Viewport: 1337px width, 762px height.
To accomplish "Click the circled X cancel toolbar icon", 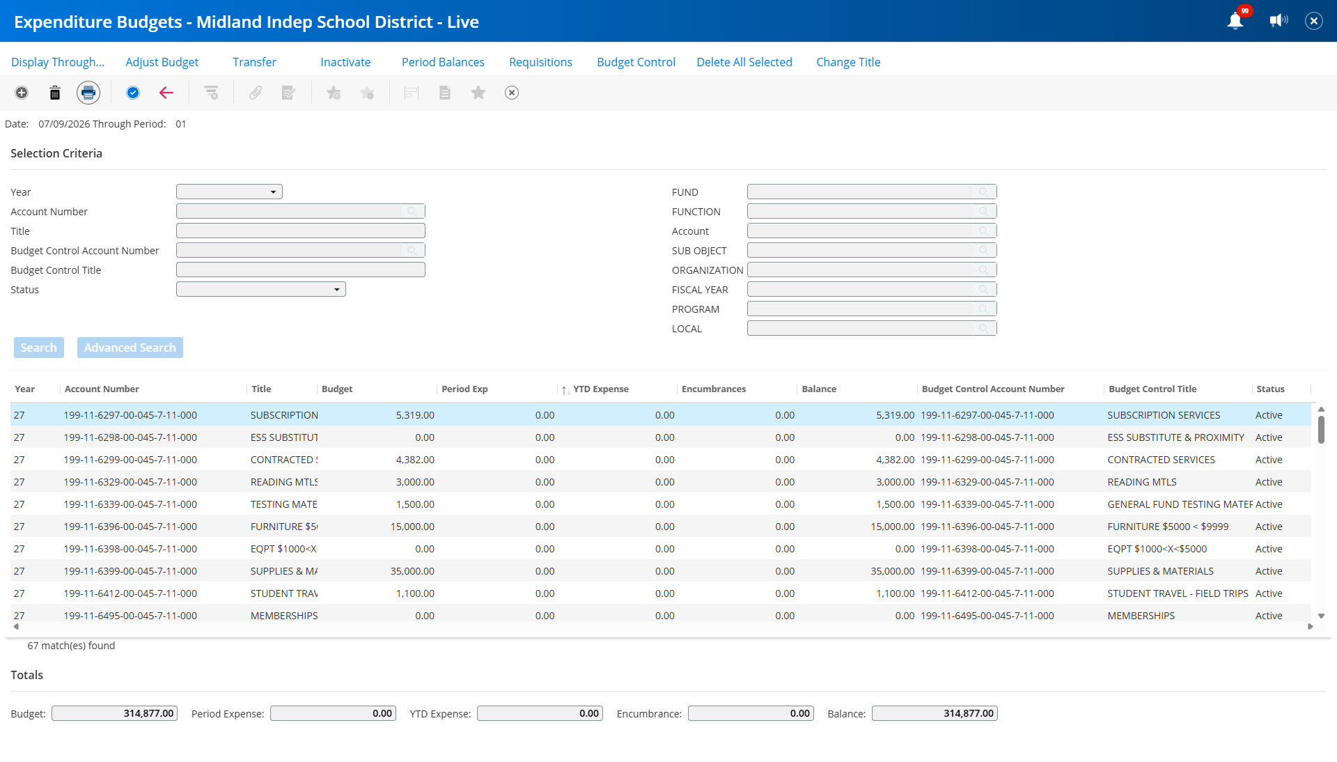I will tap(512, 93).
